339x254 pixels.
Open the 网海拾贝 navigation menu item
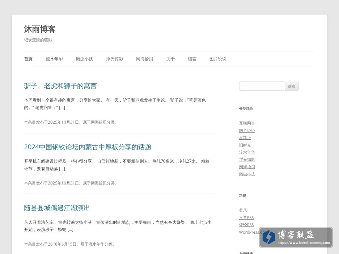point(145,59)
